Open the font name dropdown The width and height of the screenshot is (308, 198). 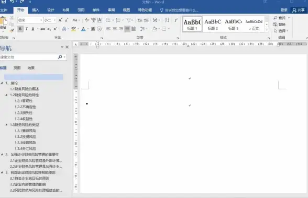click(x=41, y=20)
